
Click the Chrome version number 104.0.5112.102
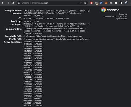[31, 11]
